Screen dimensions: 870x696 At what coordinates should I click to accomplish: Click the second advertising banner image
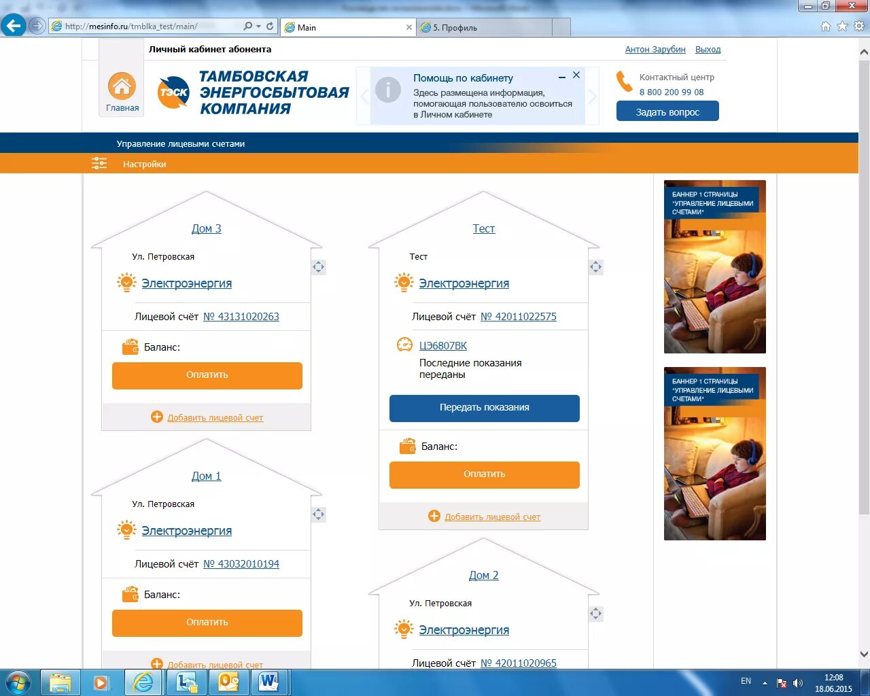[715, 453]
